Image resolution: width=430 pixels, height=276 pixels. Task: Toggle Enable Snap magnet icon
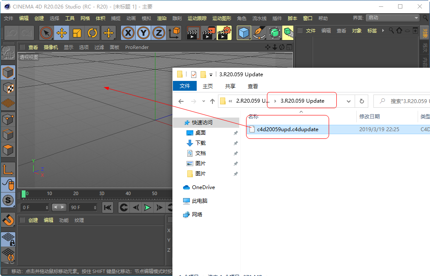tap(8, 220)
